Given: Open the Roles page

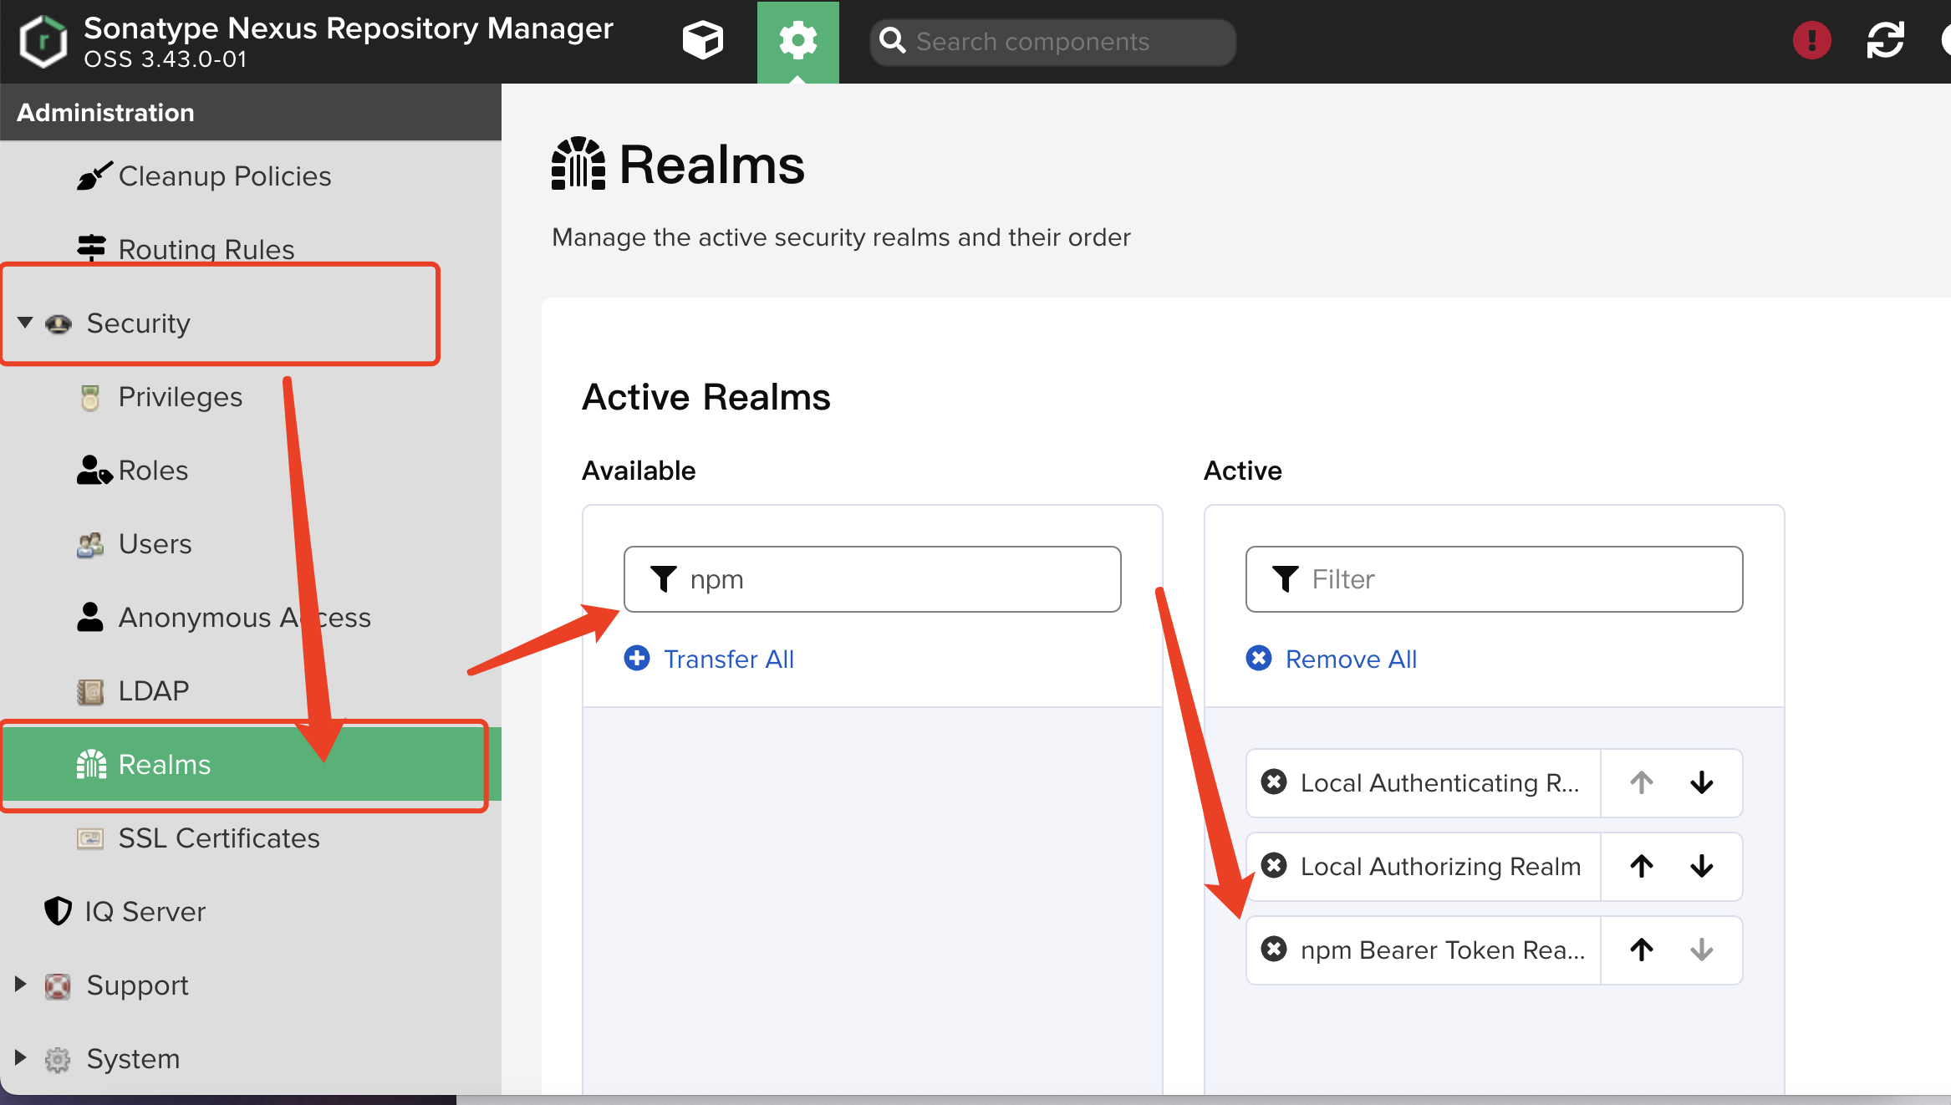Looking at the screenshot, I should coord(154,471).
